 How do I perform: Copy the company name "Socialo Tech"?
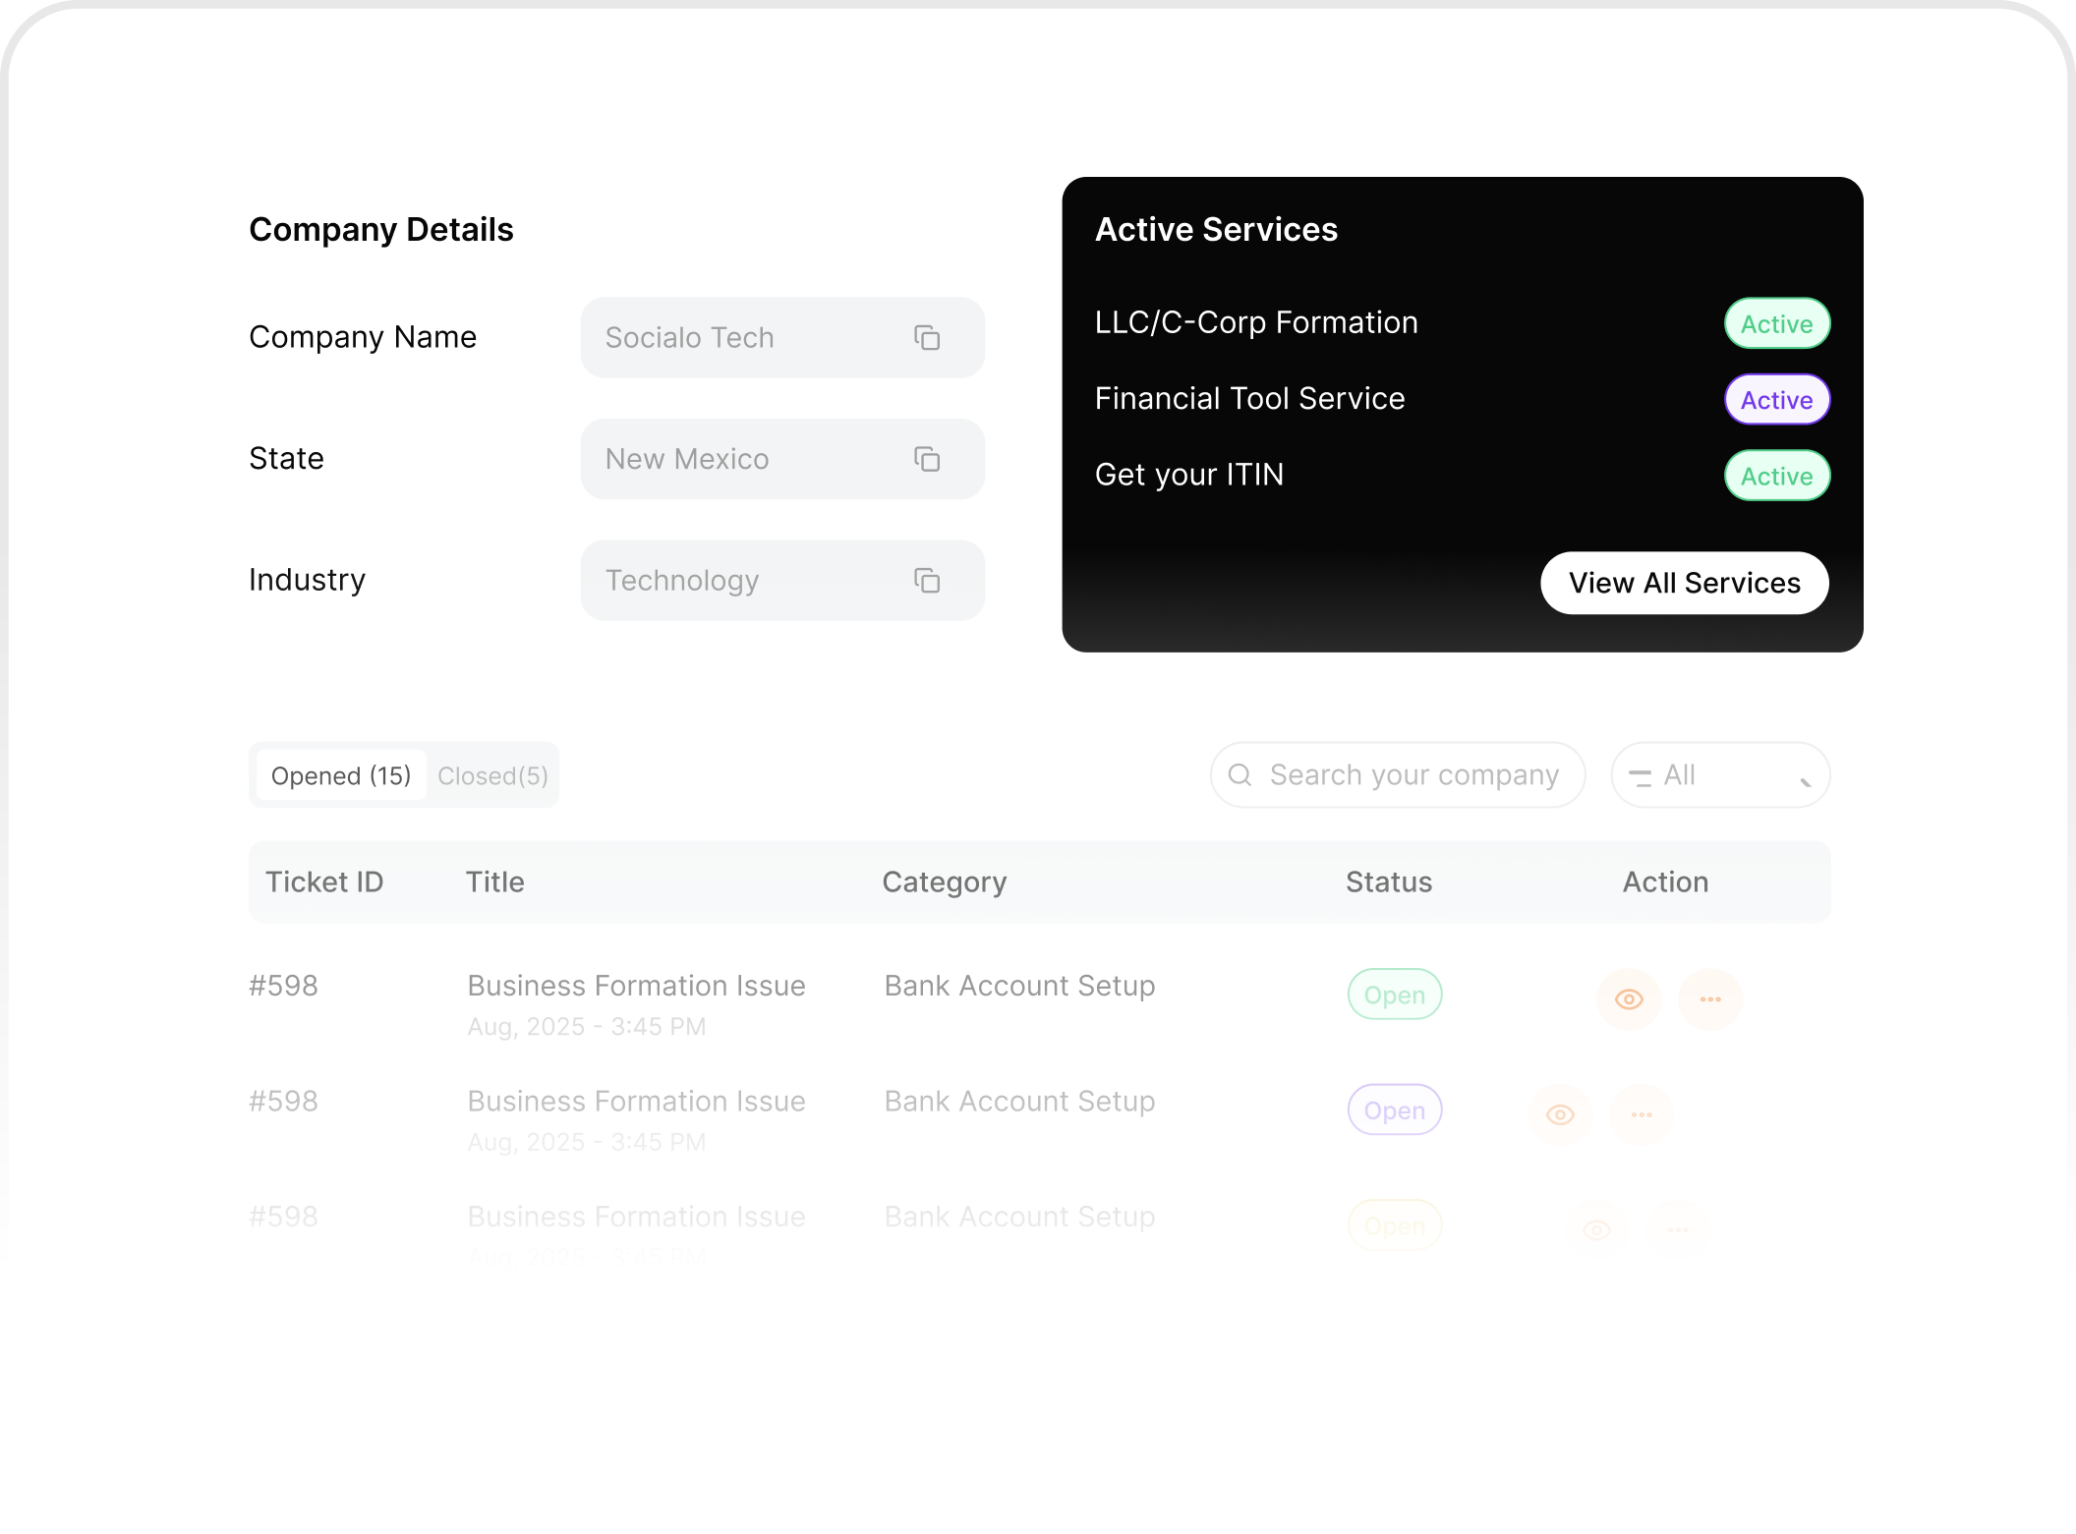click(x=927, y=337)
